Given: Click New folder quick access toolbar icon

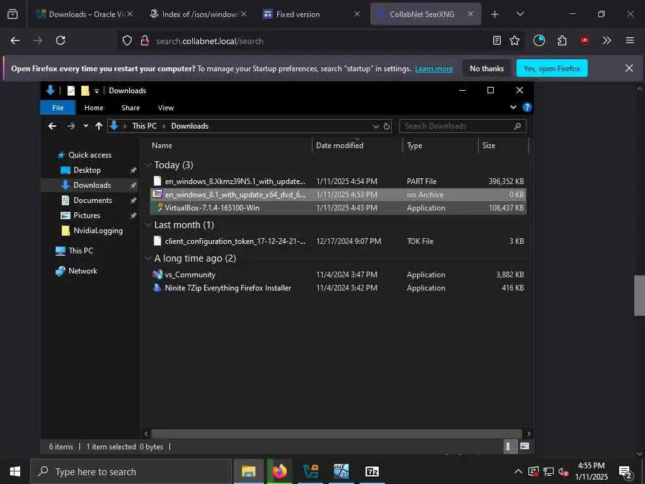Looking at the screenshot, I should pos(85,91).
